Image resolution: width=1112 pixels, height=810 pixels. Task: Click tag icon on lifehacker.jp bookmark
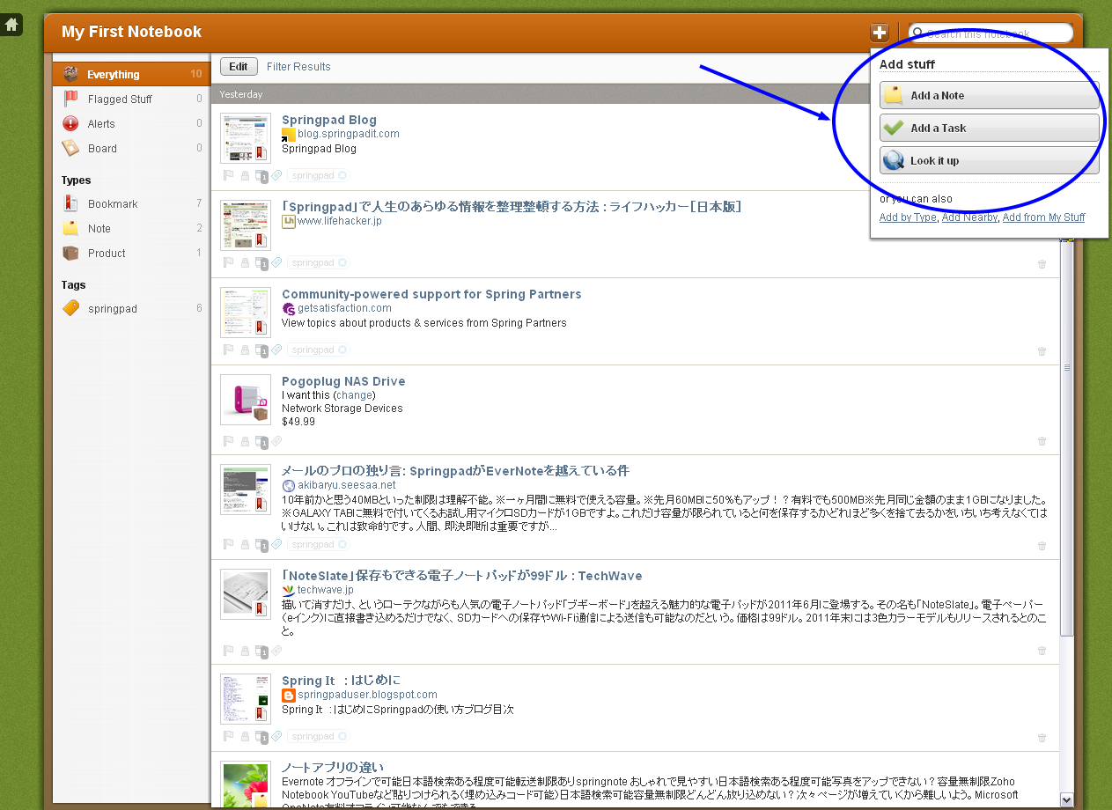coord(276,262)
